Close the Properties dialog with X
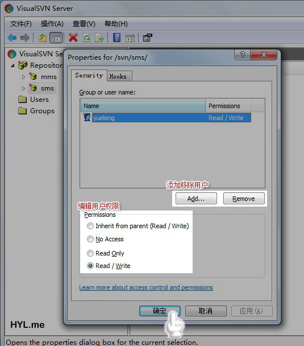304x346 pixels. coord(264,55)
